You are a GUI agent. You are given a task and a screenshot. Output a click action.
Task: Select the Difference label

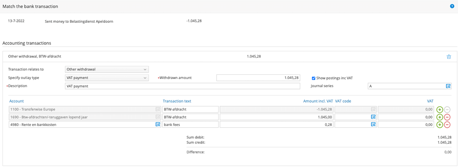195,152
